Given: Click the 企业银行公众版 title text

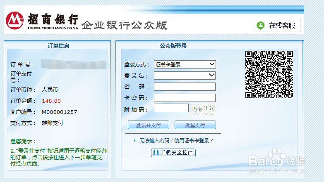Looking at the screenshot, I should pos(125,25).
